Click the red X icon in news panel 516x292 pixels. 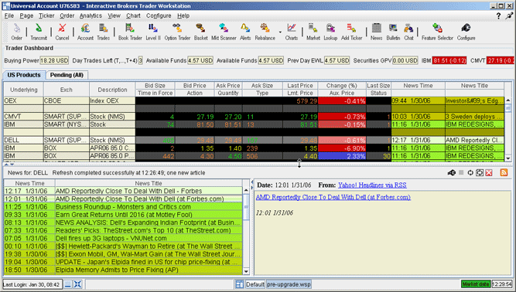coord(489,172)
